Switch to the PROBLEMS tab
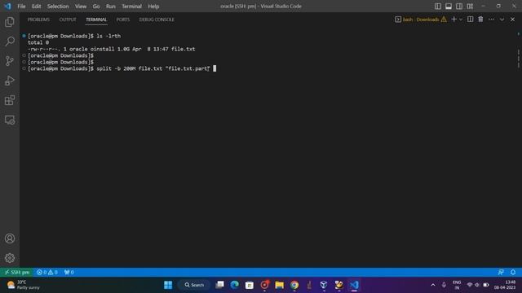 click(x=38, y=20)
